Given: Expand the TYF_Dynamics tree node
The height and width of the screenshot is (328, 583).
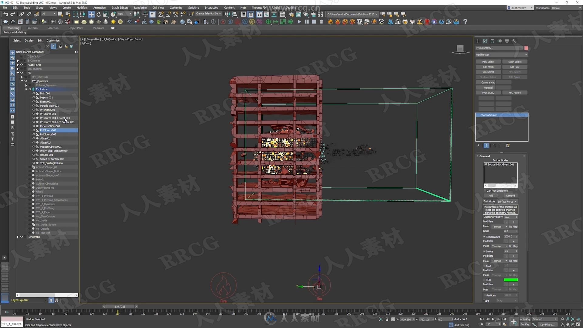Looking at the screenshot, I should point(22,81).
